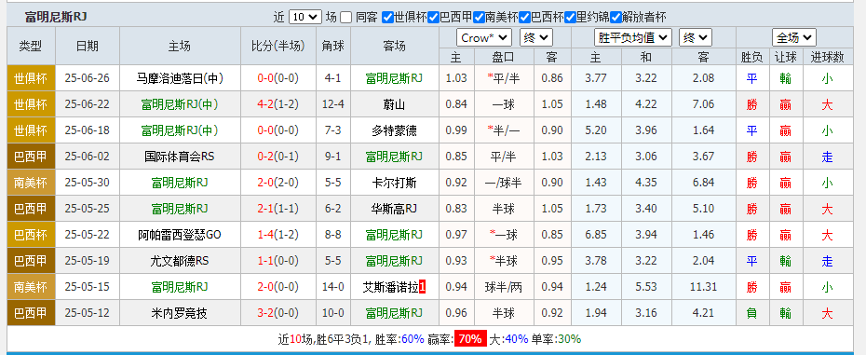Click 富明尼斯RJ(中) home team in the 25-06-22 row

180,104
